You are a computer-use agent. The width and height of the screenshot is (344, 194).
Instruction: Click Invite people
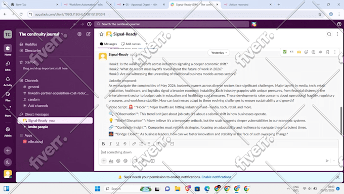click(38, 127)
